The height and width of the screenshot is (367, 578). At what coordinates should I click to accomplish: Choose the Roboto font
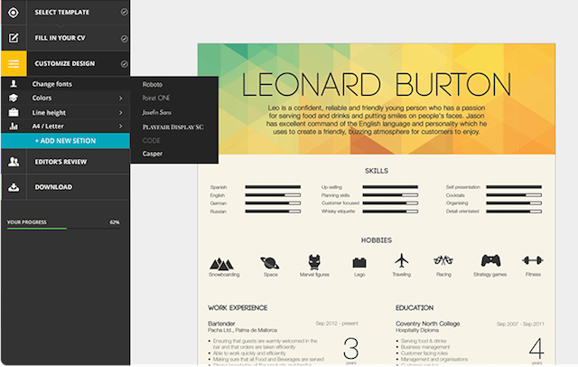pos(153,84)
